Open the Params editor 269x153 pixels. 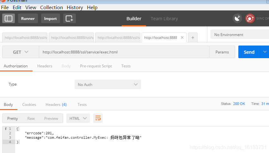pyautogui.click(x=222, y=52)
